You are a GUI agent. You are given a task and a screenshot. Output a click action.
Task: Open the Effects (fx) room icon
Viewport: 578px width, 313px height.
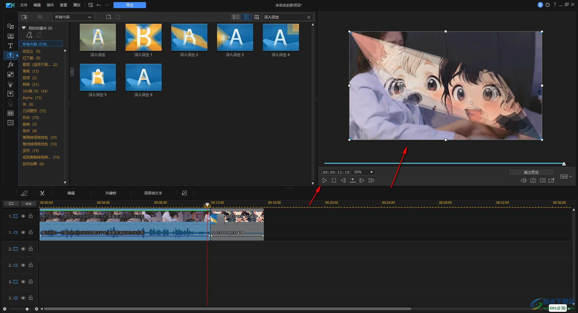[11, 65]
